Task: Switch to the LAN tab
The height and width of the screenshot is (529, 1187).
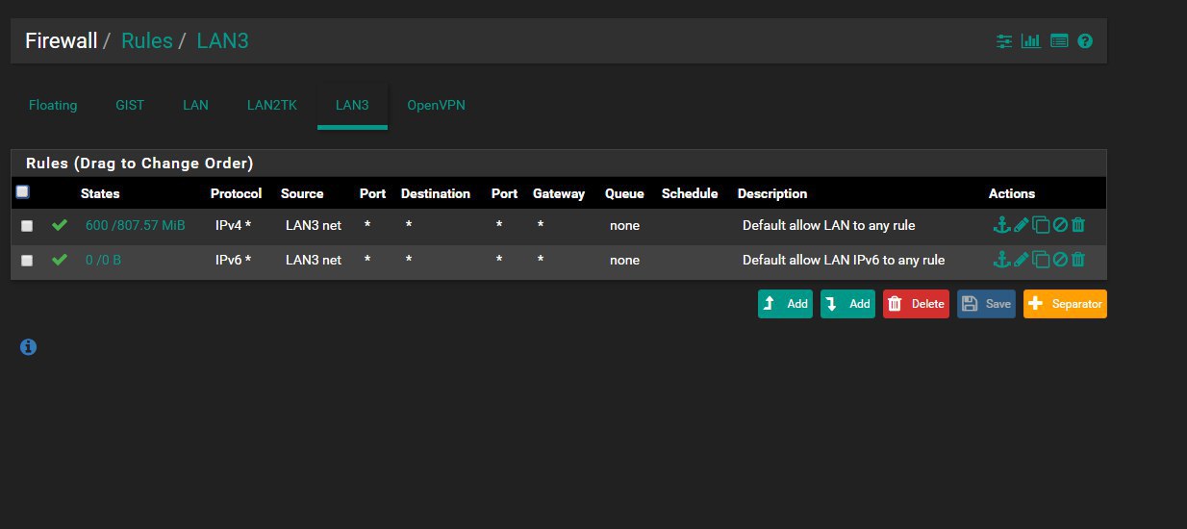Action: [195, 105]
